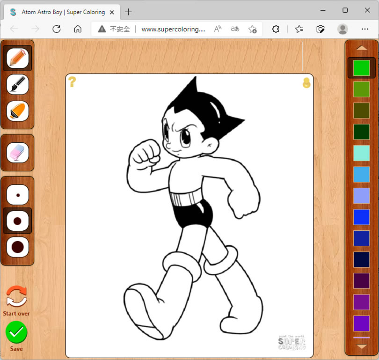Choose the small brush size dot
The height and width of the screenshot is (360, 379).
pos(17,195)
